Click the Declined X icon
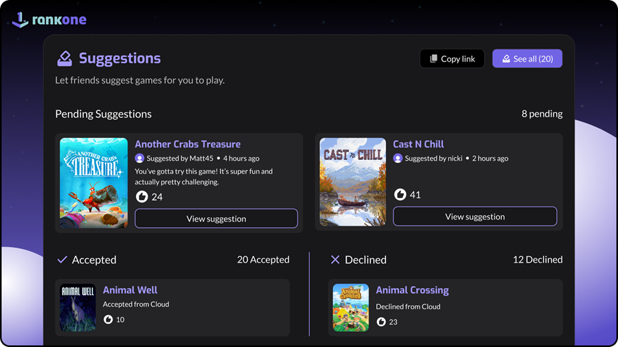This screenshot has height=347, width=618. (x=335, y=260)
